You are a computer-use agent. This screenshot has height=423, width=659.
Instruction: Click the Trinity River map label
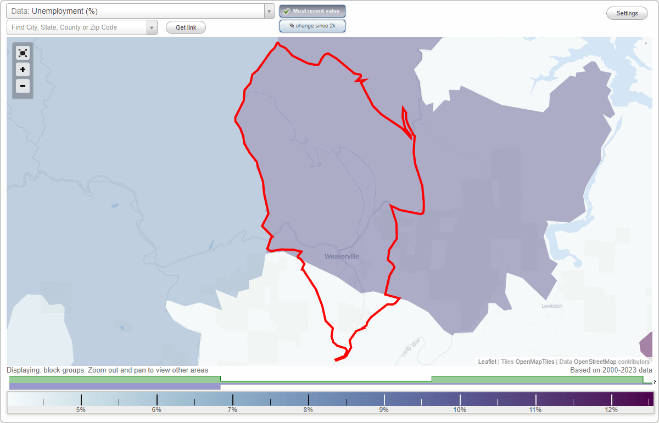(x=410, y=347)
